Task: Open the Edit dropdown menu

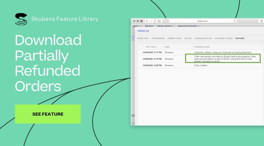Action: click(x=137, y=26)
